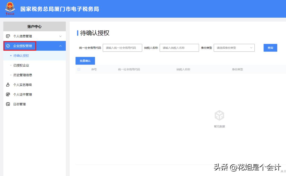Toggle the select-all checkbox in table header
Image resolution: width=286 pixels, height=176 pixels.
pyautogui.click(x=78, y=69)
